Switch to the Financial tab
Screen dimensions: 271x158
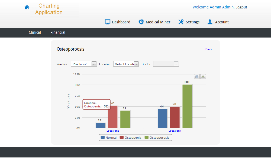point(58,32)
